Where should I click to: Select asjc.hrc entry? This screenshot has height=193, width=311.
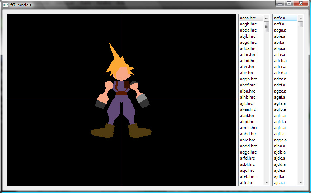pyautogui.click(x=251, y=170)
